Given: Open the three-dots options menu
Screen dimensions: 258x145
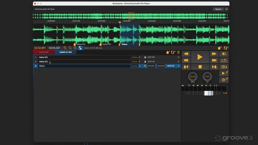Looking at the screenshot, I should pyautogui.click(x=227, y=9).
